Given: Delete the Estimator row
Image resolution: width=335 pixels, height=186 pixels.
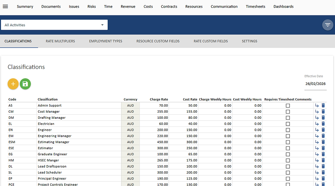Looking at the screenshot, I should (323, 148).
